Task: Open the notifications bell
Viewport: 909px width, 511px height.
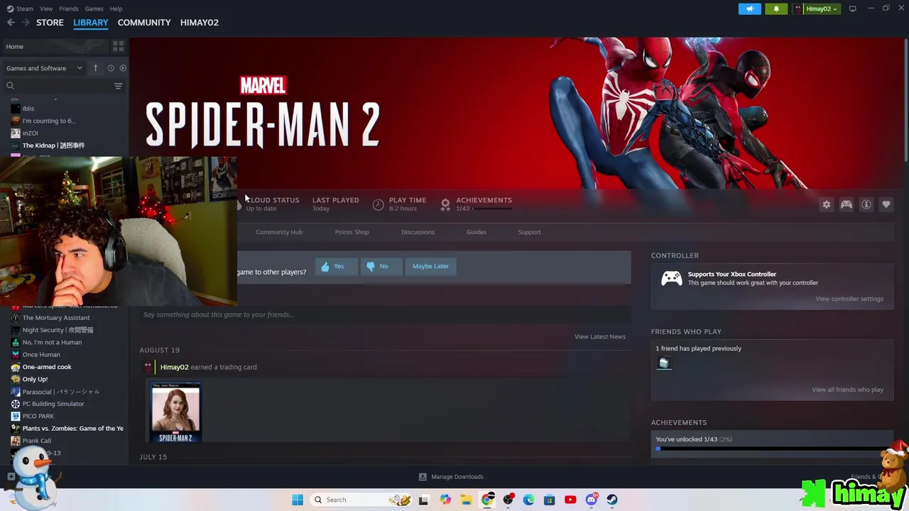Action: (x=776, y=9)
